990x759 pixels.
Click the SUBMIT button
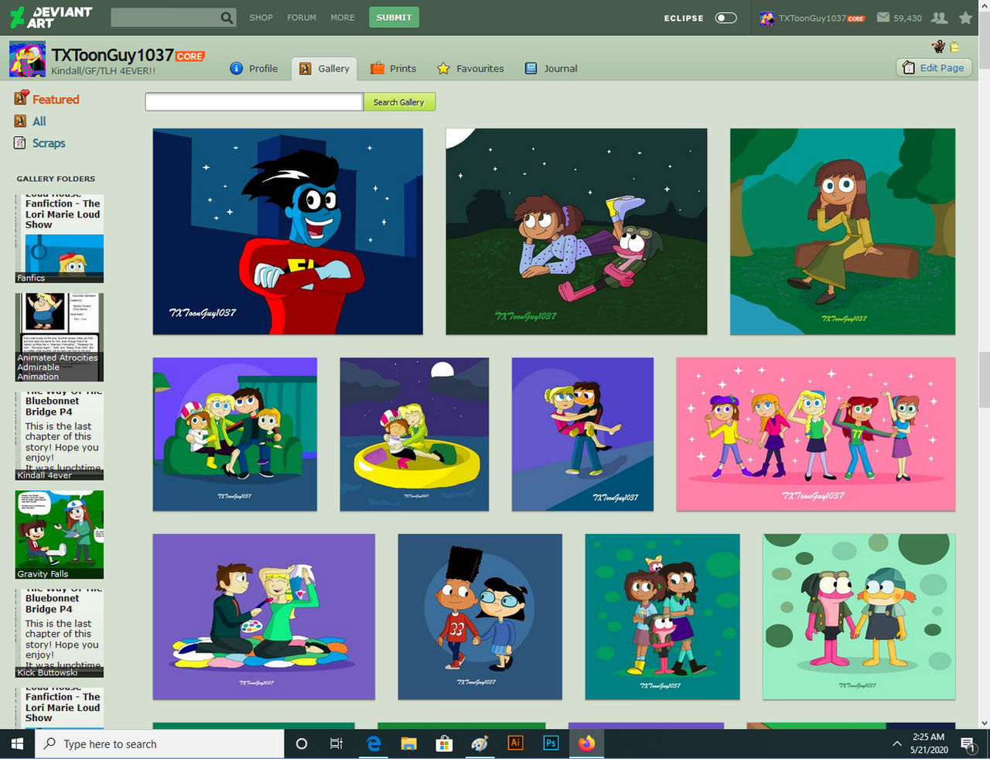(394, 17)
